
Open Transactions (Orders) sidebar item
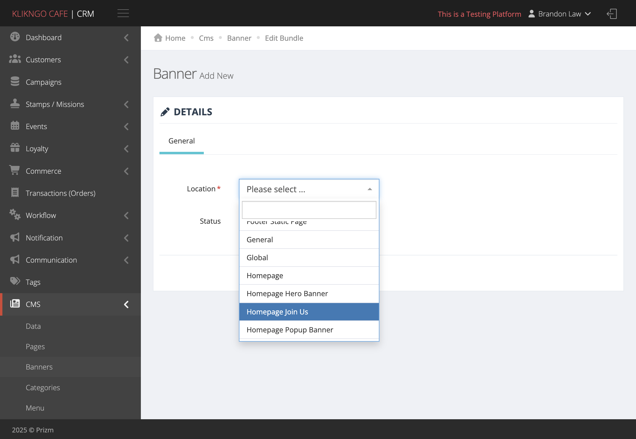[70, 193]
